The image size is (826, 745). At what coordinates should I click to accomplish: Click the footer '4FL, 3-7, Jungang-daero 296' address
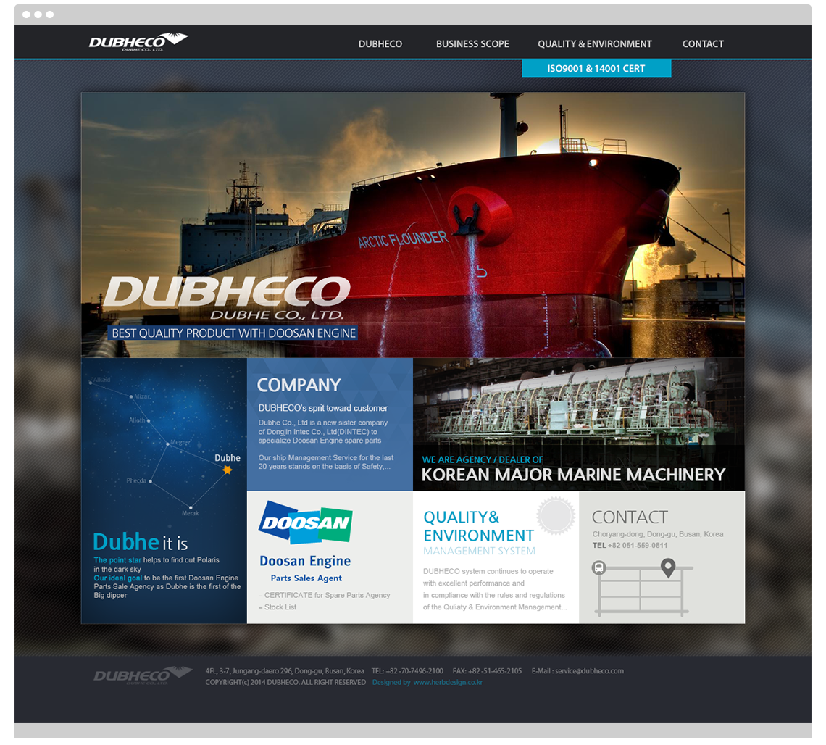(x=285, y=670)
